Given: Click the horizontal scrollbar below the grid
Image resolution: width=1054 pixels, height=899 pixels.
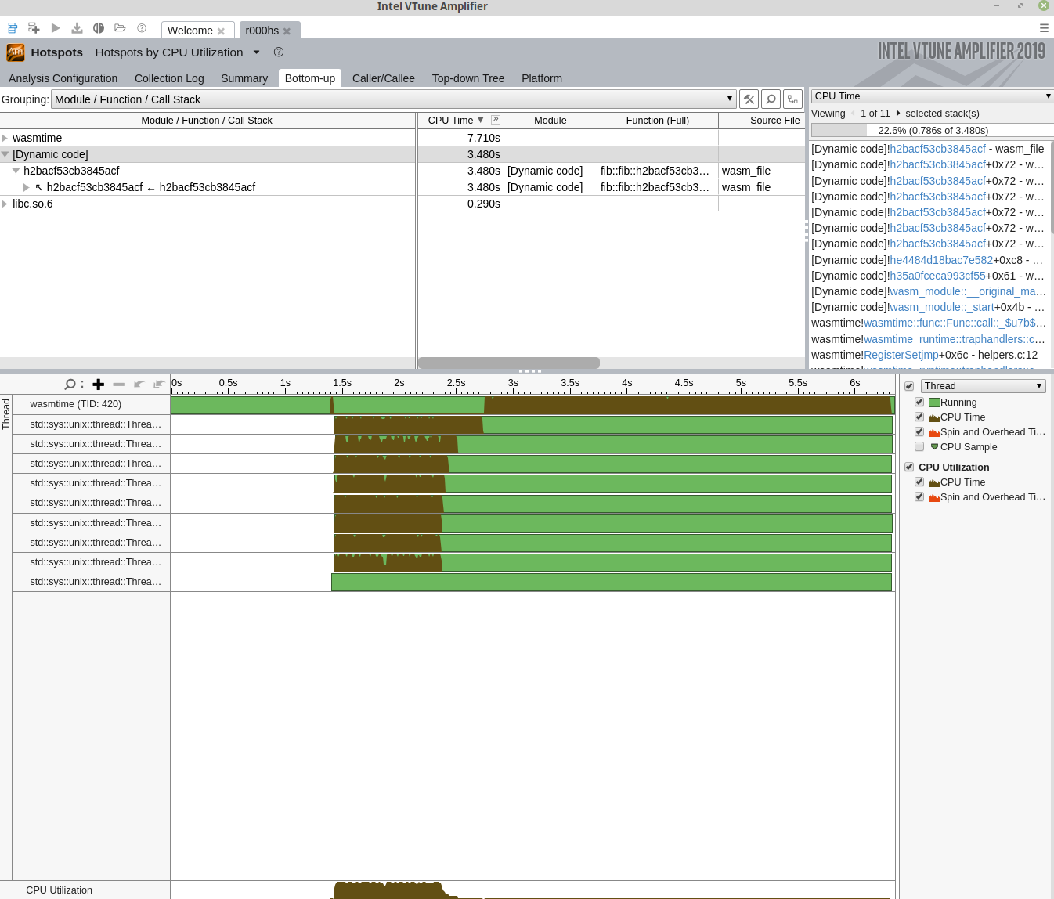Looking at the screenshot, I should 509,363.
